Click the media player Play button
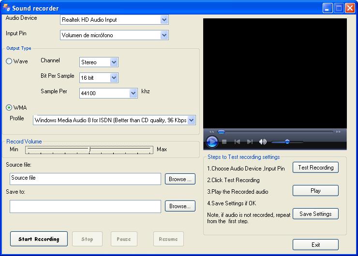This screenshot has width=358, height=256. (x=212, y=142)
